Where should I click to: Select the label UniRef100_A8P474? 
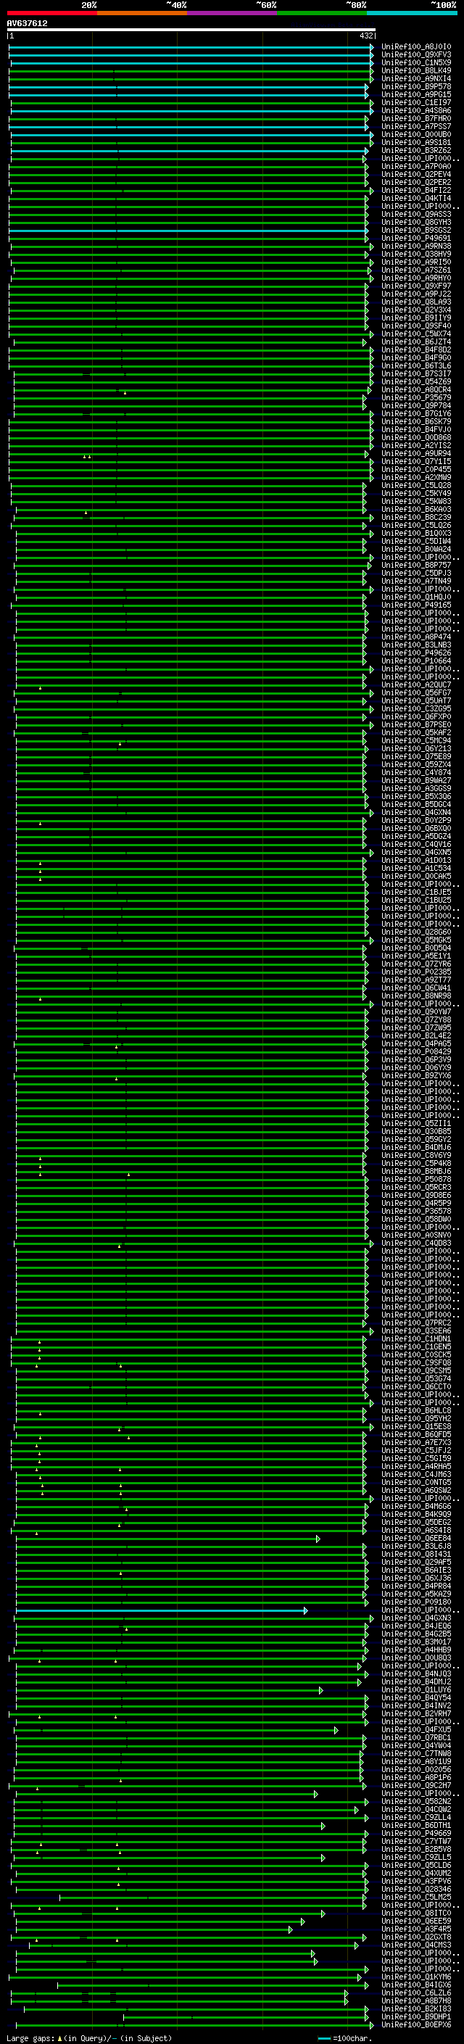416,637
